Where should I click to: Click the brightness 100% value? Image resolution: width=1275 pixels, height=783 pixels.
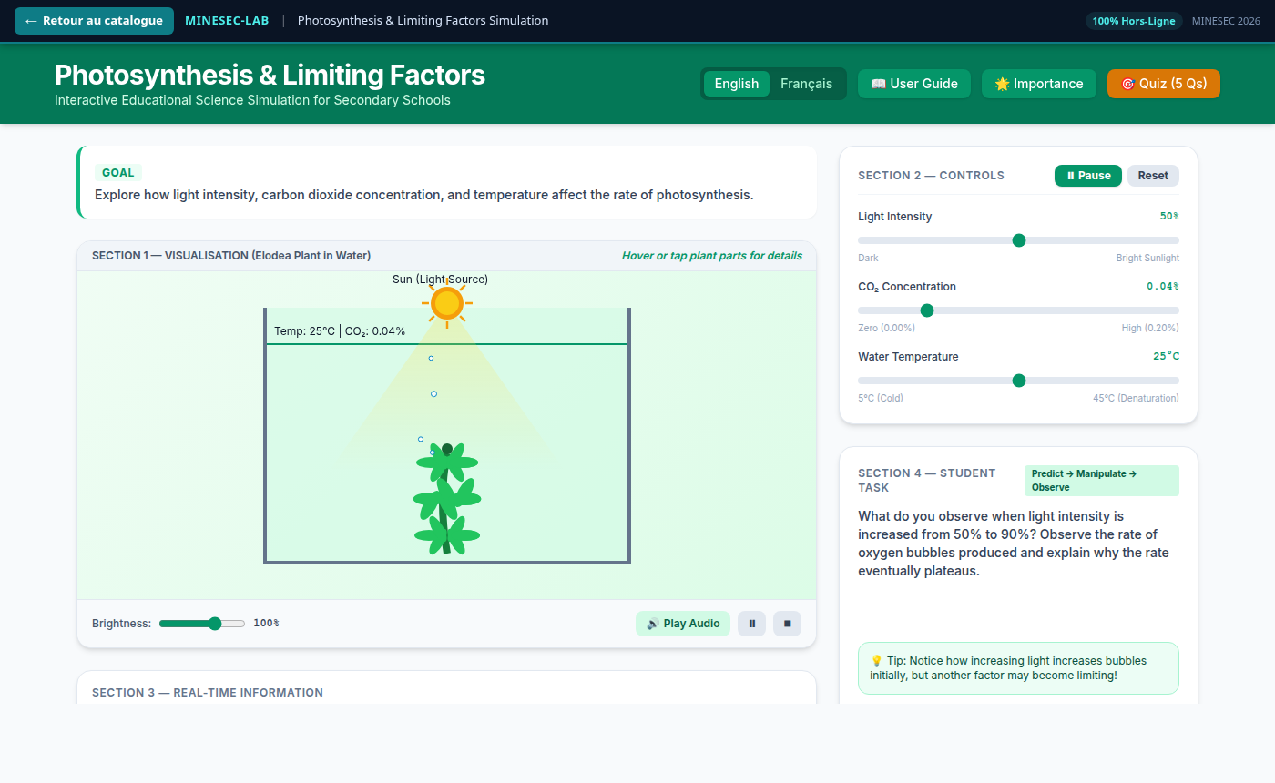(x=266, y=624)
